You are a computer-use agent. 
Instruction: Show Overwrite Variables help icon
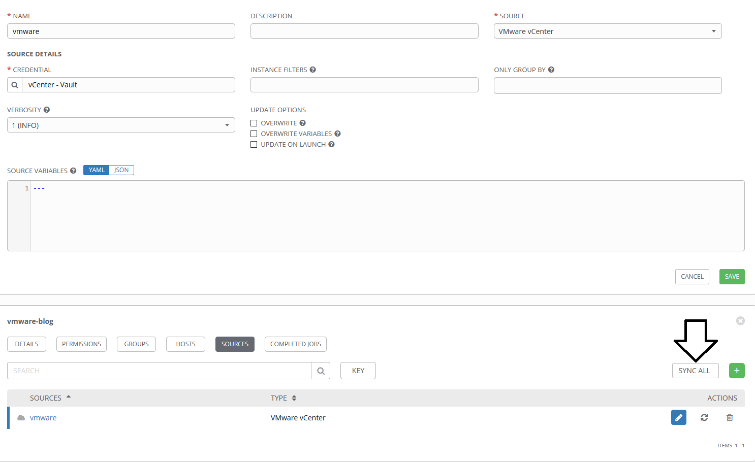pyautogui.click(x=338, y=134)
